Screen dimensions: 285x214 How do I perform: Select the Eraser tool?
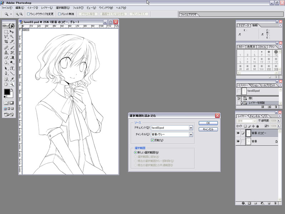click(x=6, y=57)
